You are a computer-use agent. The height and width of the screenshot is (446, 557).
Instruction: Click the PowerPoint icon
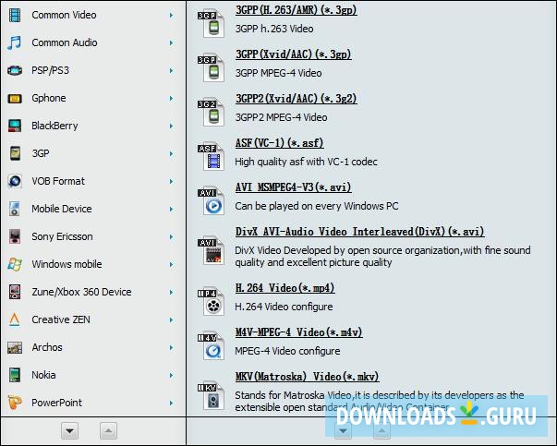pos(15,403)
